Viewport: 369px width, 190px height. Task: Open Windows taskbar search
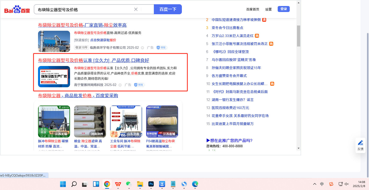74,184
